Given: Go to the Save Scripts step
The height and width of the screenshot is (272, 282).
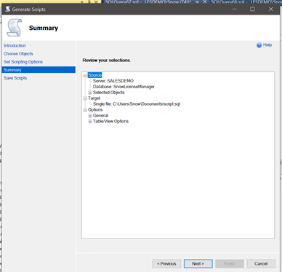Looking at the screenshot, I should pyautogui.click(x=15, y=78).
